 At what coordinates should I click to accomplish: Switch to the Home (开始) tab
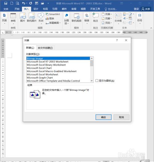point(17,9)
